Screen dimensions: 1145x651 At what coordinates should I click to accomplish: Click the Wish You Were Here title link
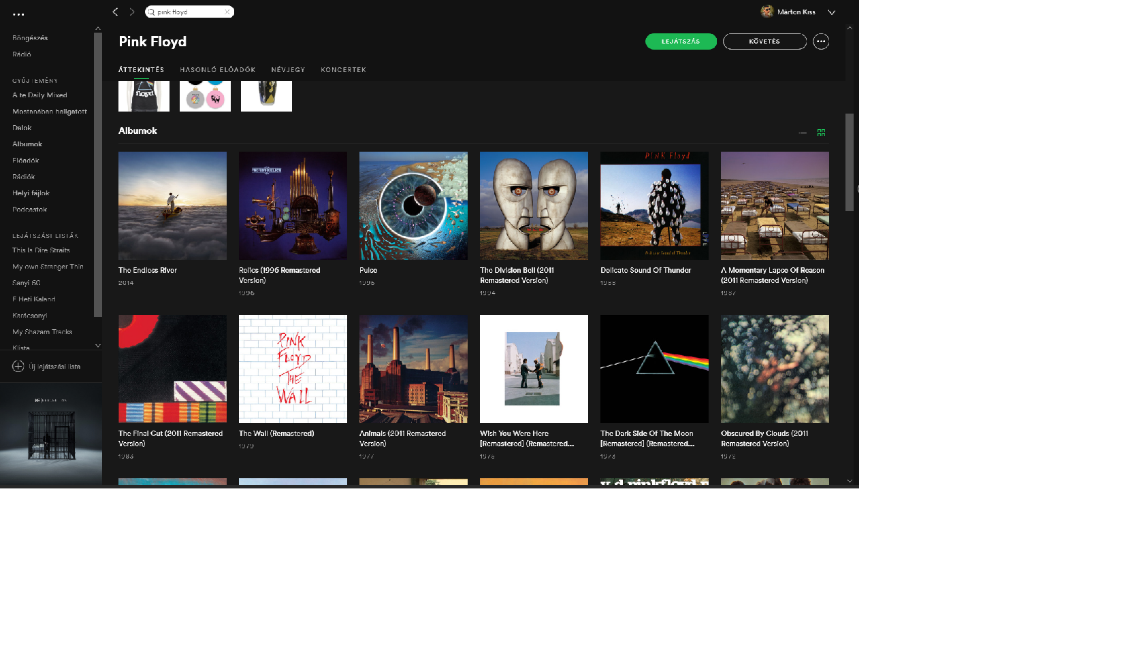click(x=527, y=439)
